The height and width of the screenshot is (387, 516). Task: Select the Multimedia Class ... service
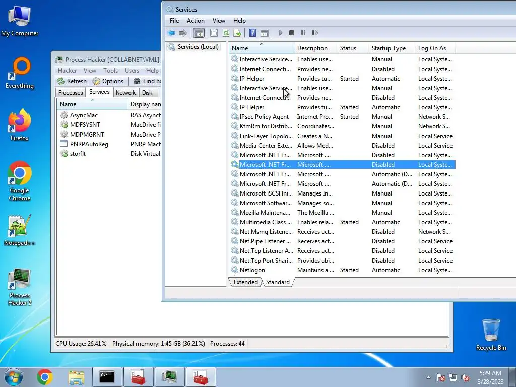(342, 222)
